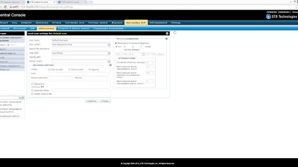Open the Scan what dropdown

[x=109, y=45]
